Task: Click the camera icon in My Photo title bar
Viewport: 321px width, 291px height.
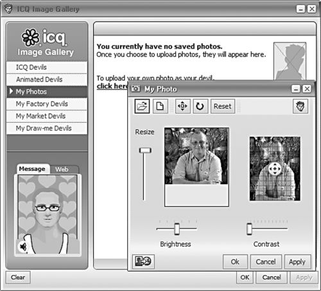Action: [135, 89]
